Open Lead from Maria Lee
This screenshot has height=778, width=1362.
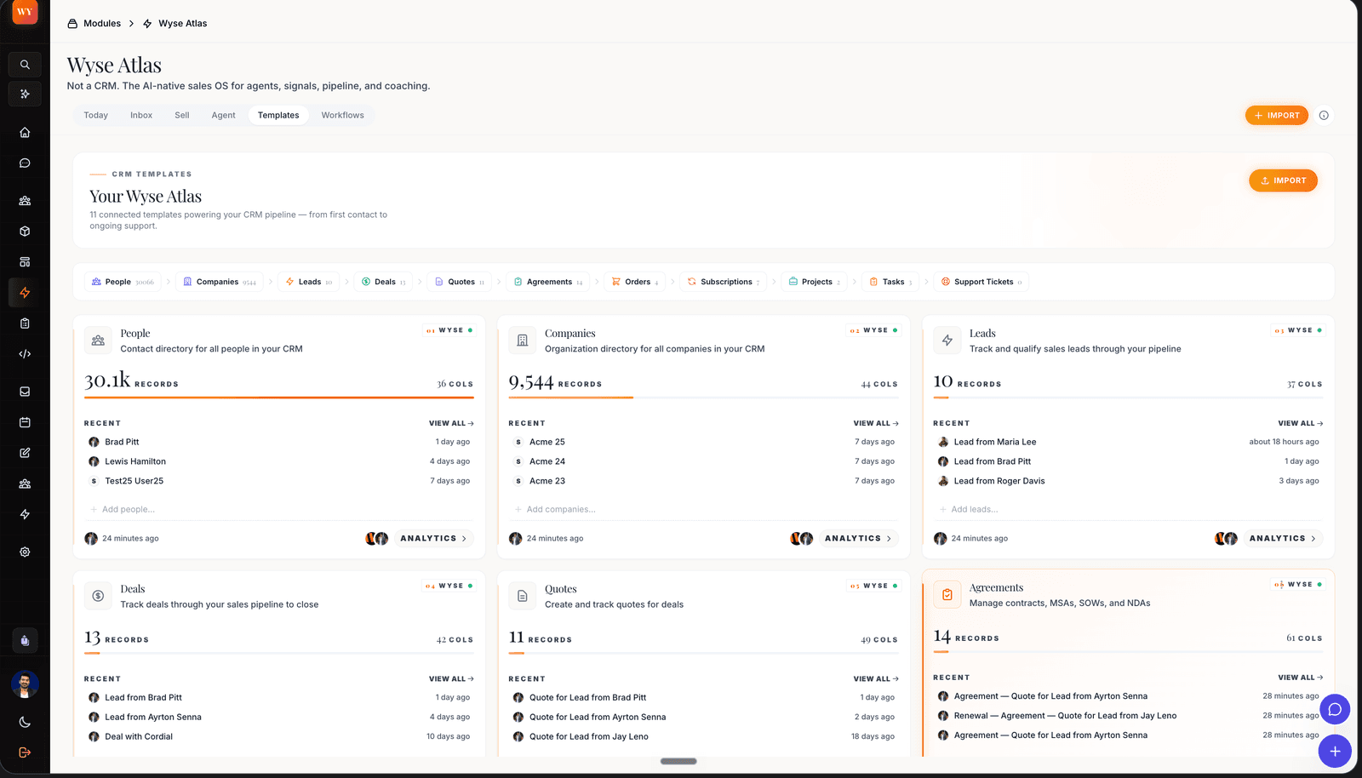[x=994, y=442]
